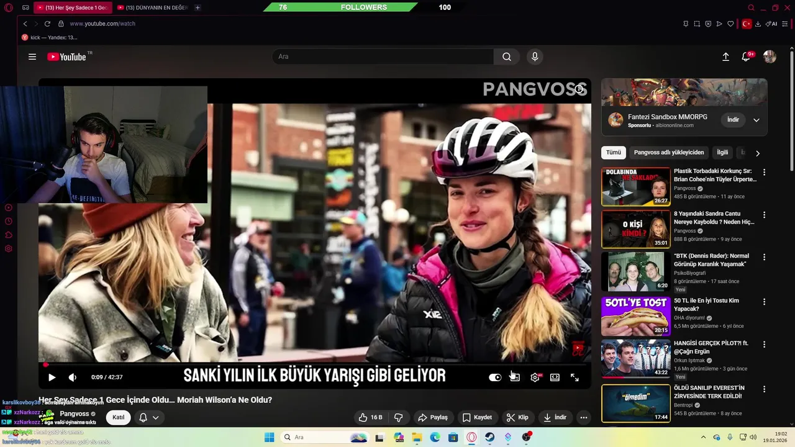The image size is (795, 447).
Task: Open options for '50 TL ile En İyi Tostu' video
Action: click(x=765, y=301)
